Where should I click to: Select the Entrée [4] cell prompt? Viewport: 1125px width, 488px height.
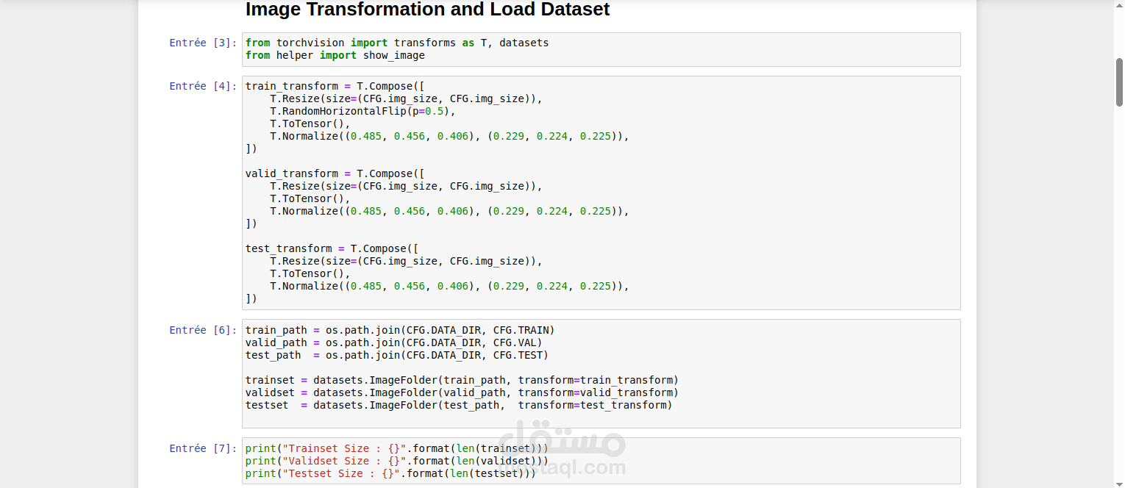(x=203, y=86)
